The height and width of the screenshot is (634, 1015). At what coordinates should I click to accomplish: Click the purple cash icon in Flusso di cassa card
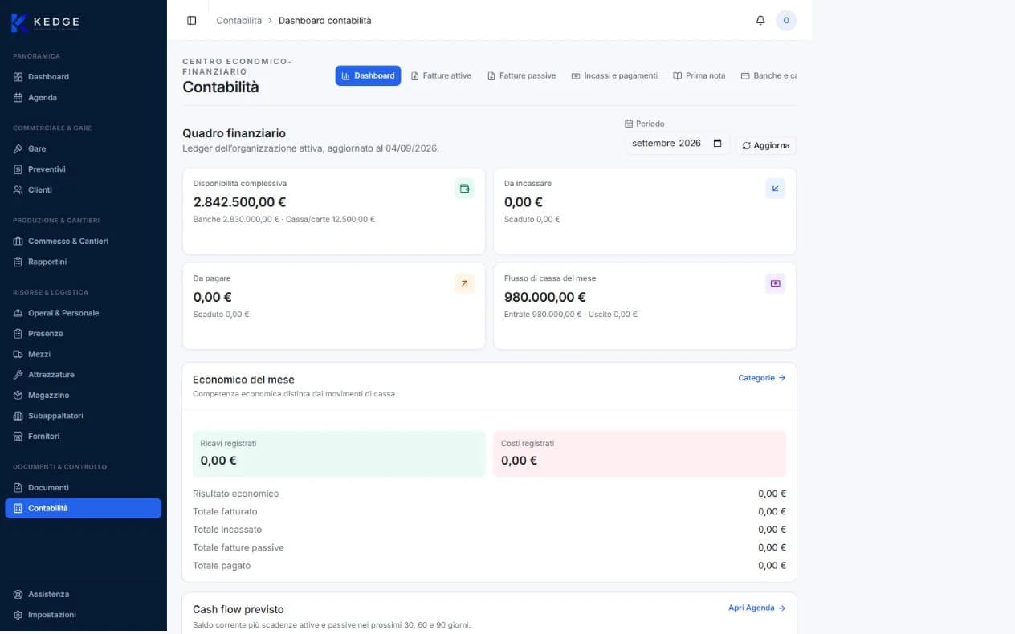click(x=775, y=283)
